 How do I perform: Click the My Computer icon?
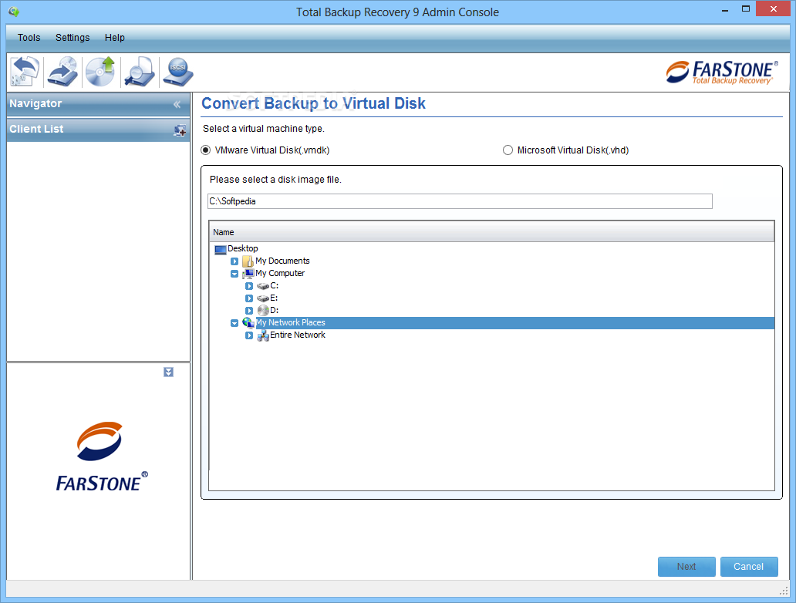tap(248, 274)
